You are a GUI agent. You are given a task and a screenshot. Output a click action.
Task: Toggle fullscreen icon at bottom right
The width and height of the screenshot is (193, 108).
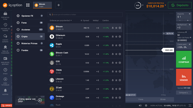190,106
